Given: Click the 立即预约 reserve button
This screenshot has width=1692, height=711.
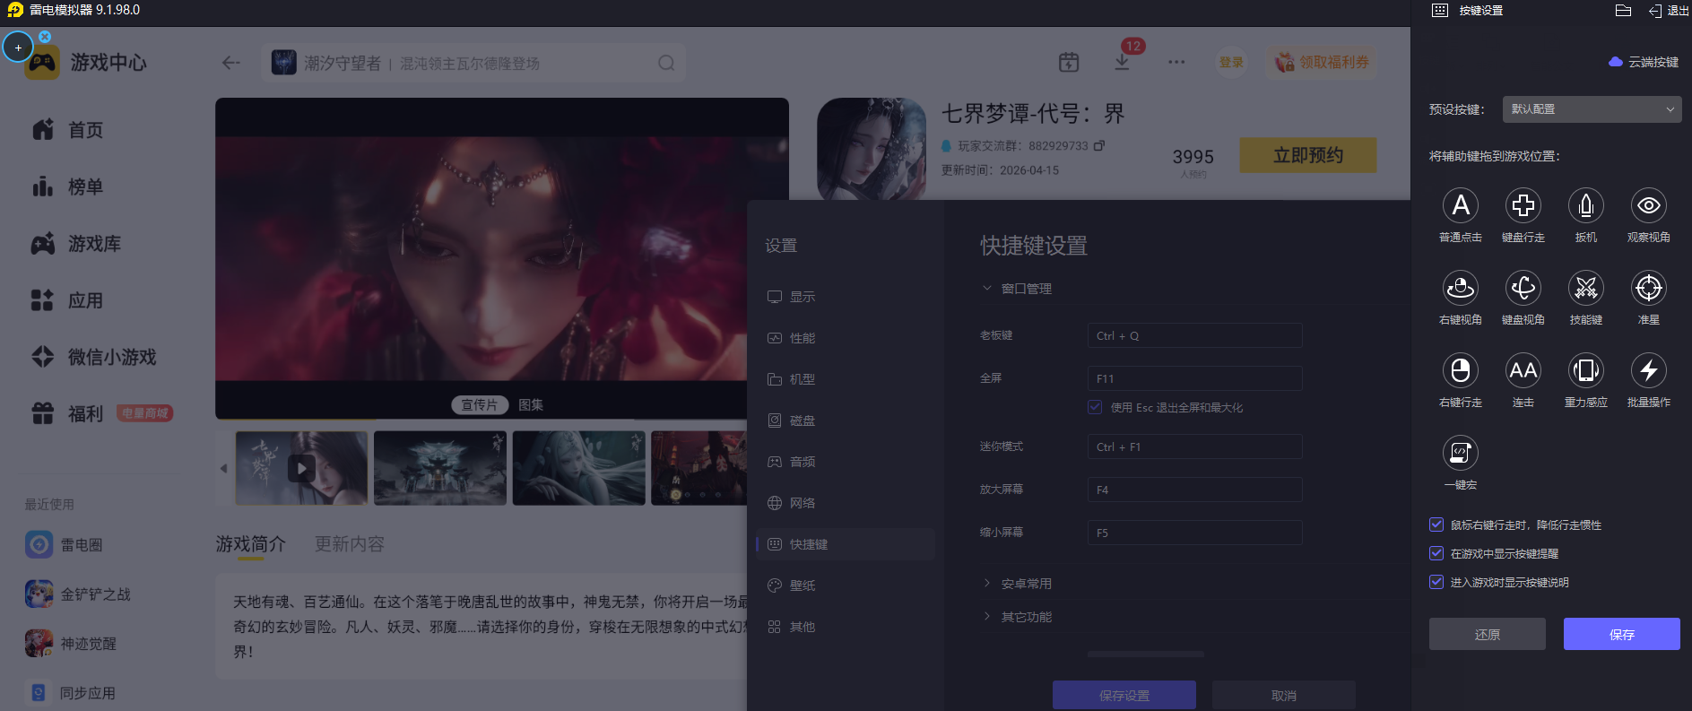Looking at the screenshot, I should pos(1308,155).
